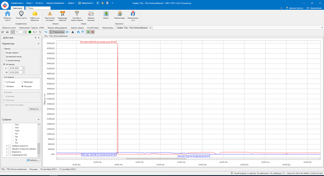Click the green dot toolbar button
Screen dimensions: 324x176
click(x=88, y=32)
